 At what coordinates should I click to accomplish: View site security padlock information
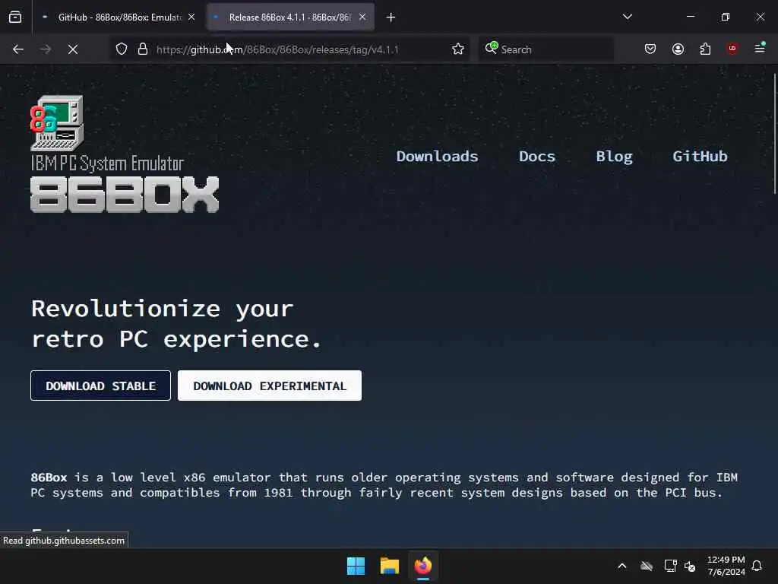(x=143, y=49)
